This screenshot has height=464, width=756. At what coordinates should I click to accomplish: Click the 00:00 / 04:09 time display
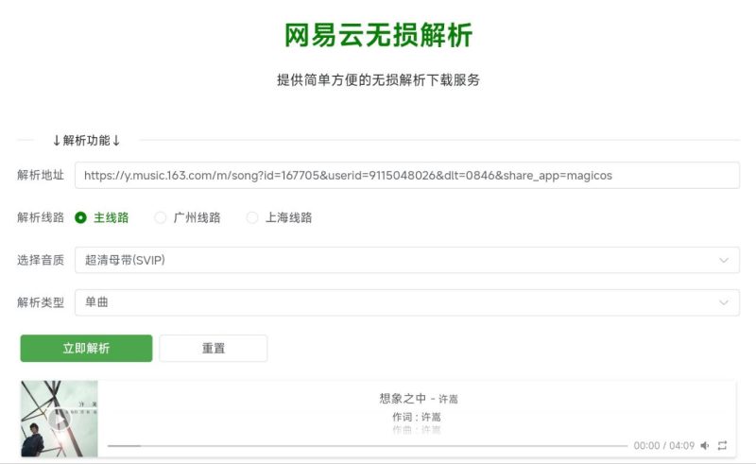point(664,446)
